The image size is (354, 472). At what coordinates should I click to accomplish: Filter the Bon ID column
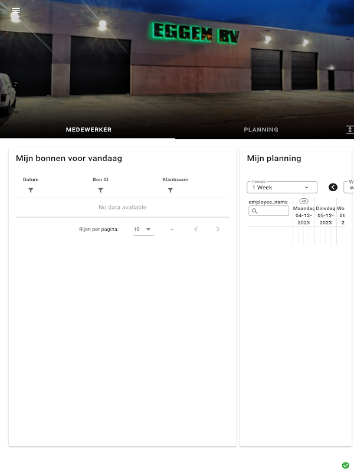(x=100, y=190)
